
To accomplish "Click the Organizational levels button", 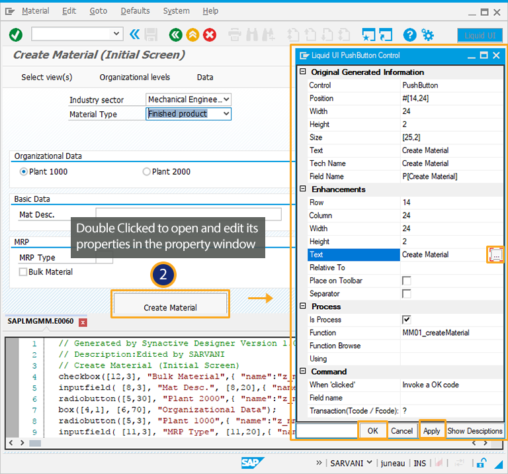I will [134, 77].
